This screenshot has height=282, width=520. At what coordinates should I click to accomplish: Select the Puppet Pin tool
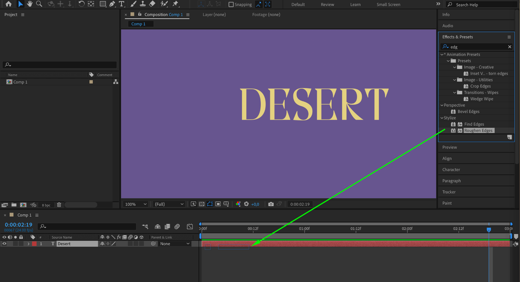pyautogui.click(x=175, y=4)
